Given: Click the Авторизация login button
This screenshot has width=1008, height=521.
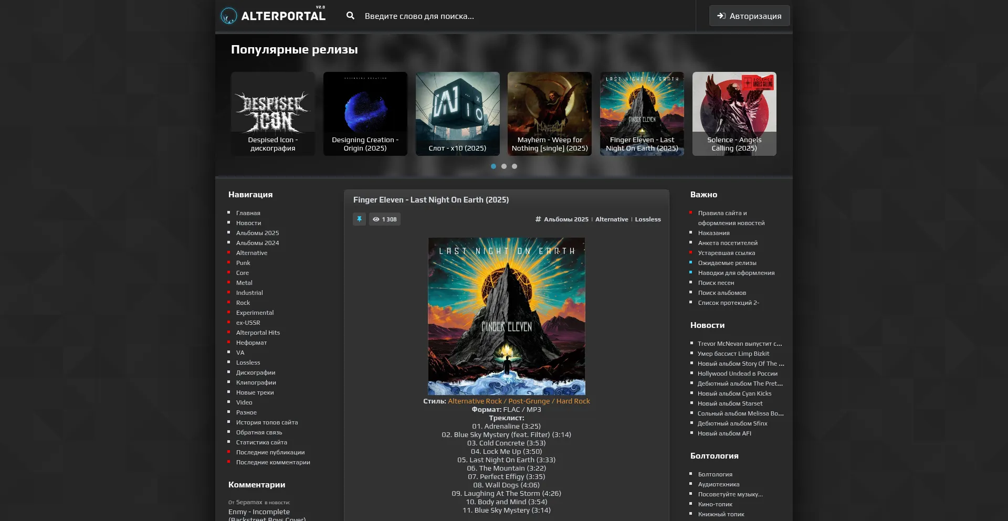Looking at the screenshot, I should point(749,16).
